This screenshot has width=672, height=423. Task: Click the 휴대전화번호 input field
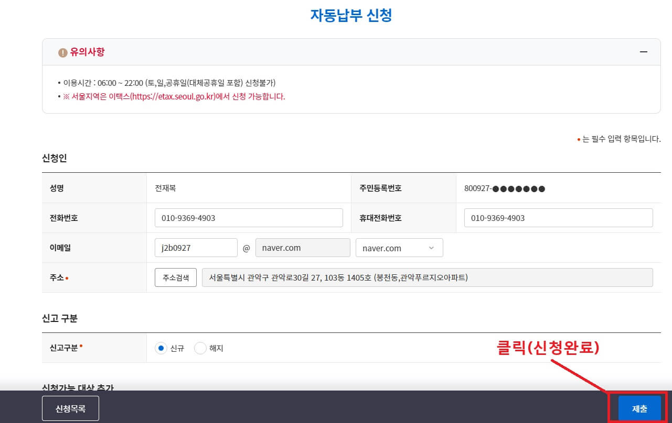coord(558,218)
